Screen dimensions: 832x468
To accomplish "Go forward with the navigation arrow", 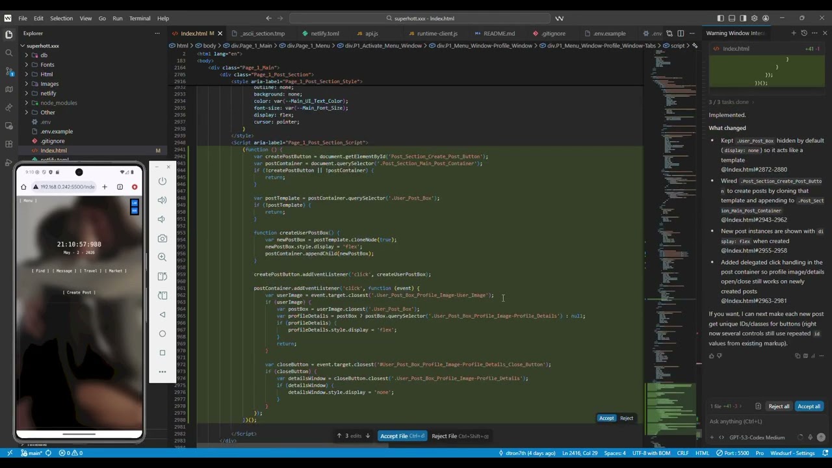I will point(282,18).
